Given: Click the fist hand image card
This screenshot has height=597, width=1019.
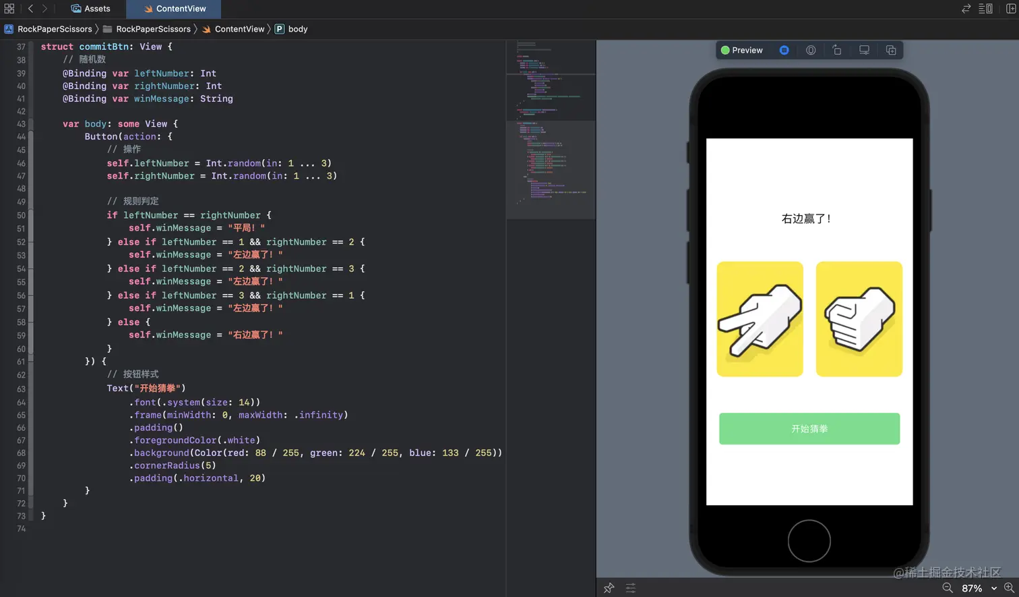Looking at the screenshot, I should click(x=859, y=319).
